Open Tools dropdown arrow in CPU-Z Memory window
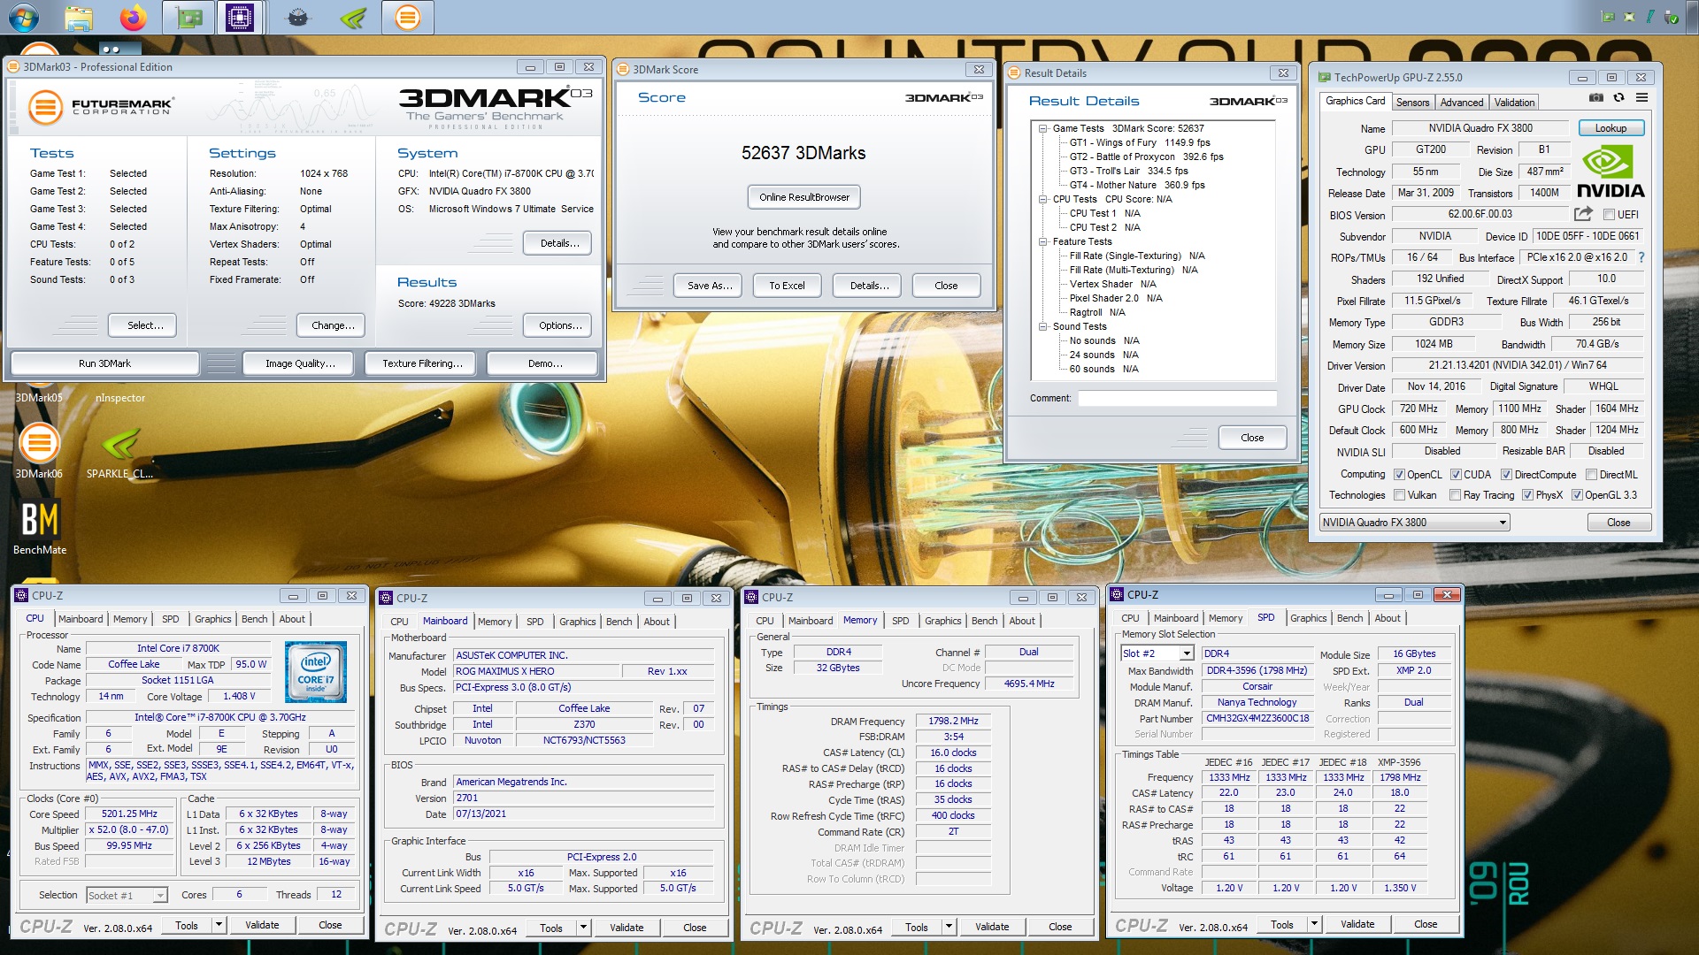 pyautogui.click(x=949, y=928)
